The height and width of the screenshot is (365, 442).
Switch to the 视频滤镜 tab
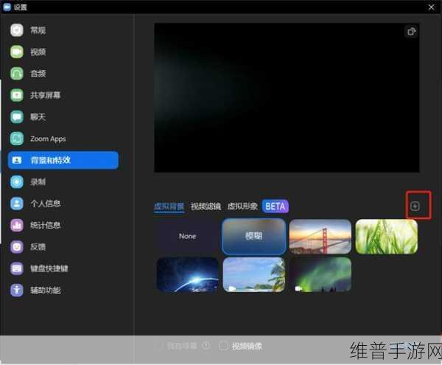pos(206,206)
